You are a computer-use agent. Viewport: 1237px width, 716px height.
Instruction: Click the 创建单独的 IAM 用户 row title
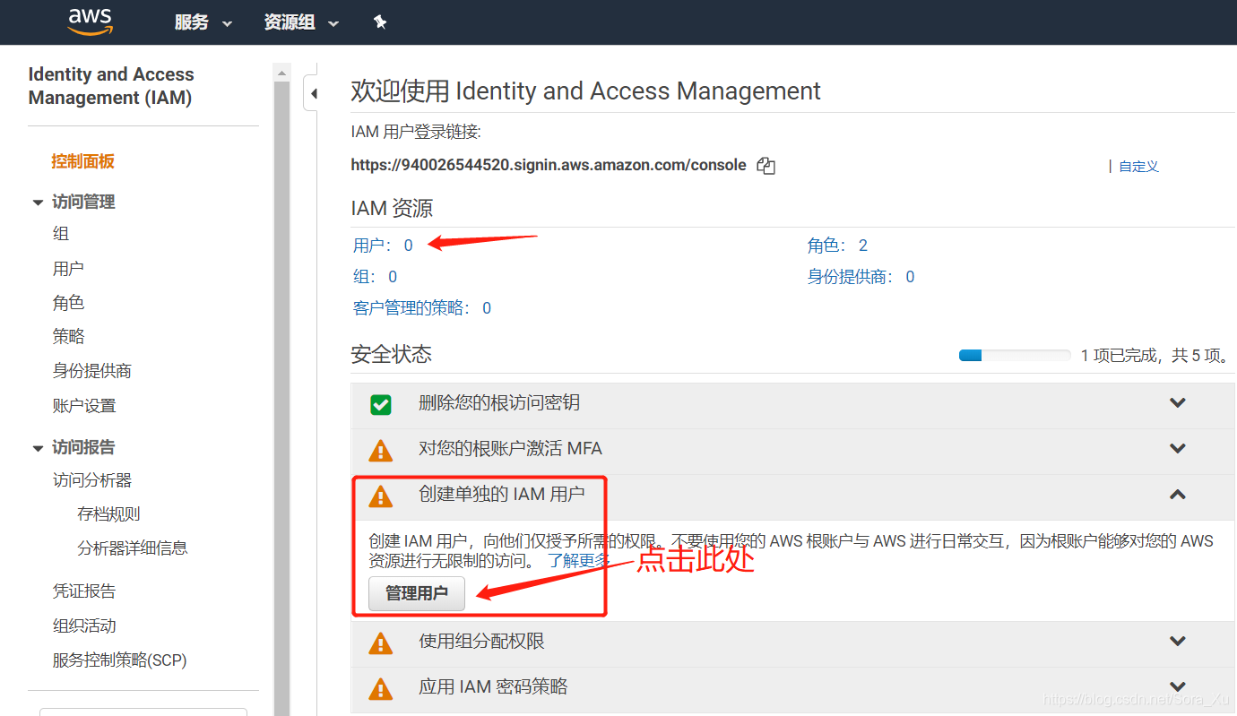click(x=502, y=494)
